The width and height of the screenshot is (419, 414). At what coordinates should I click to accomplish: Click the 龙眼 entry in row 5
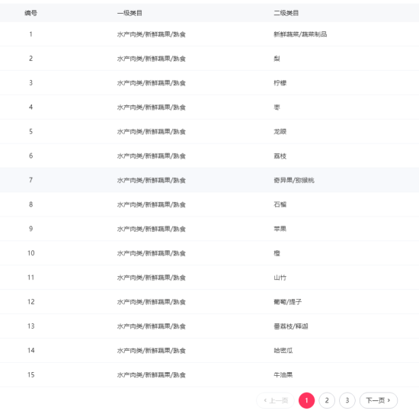pyautogui.click(x=280, y=132)
